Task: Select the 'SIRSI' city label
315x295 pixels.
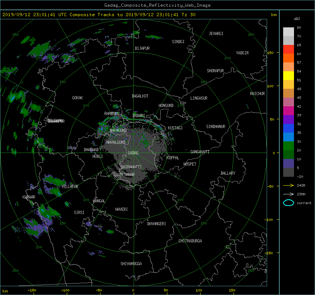Action: 79,213
